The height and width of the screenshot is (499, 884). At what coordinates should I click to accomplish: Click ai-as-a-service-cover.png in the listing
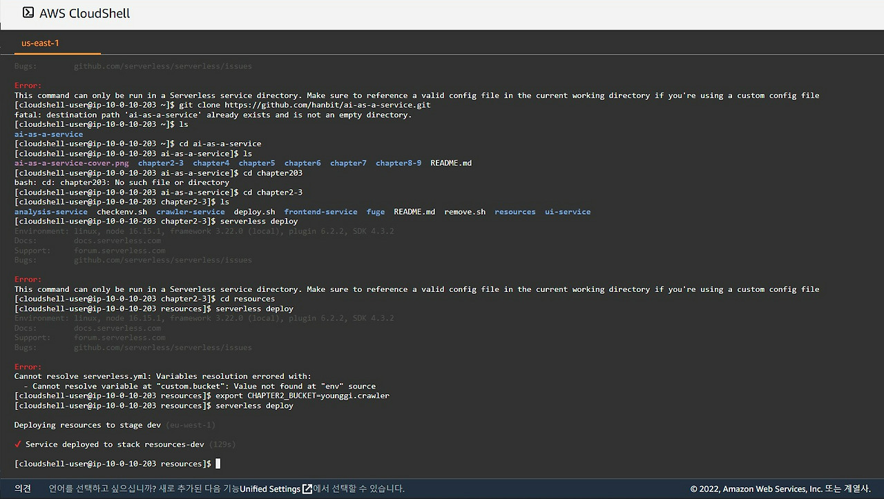pos(71,163)
